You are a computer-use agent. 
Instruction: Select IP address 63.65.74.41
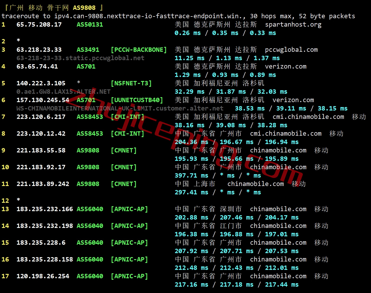coord(37,67)
